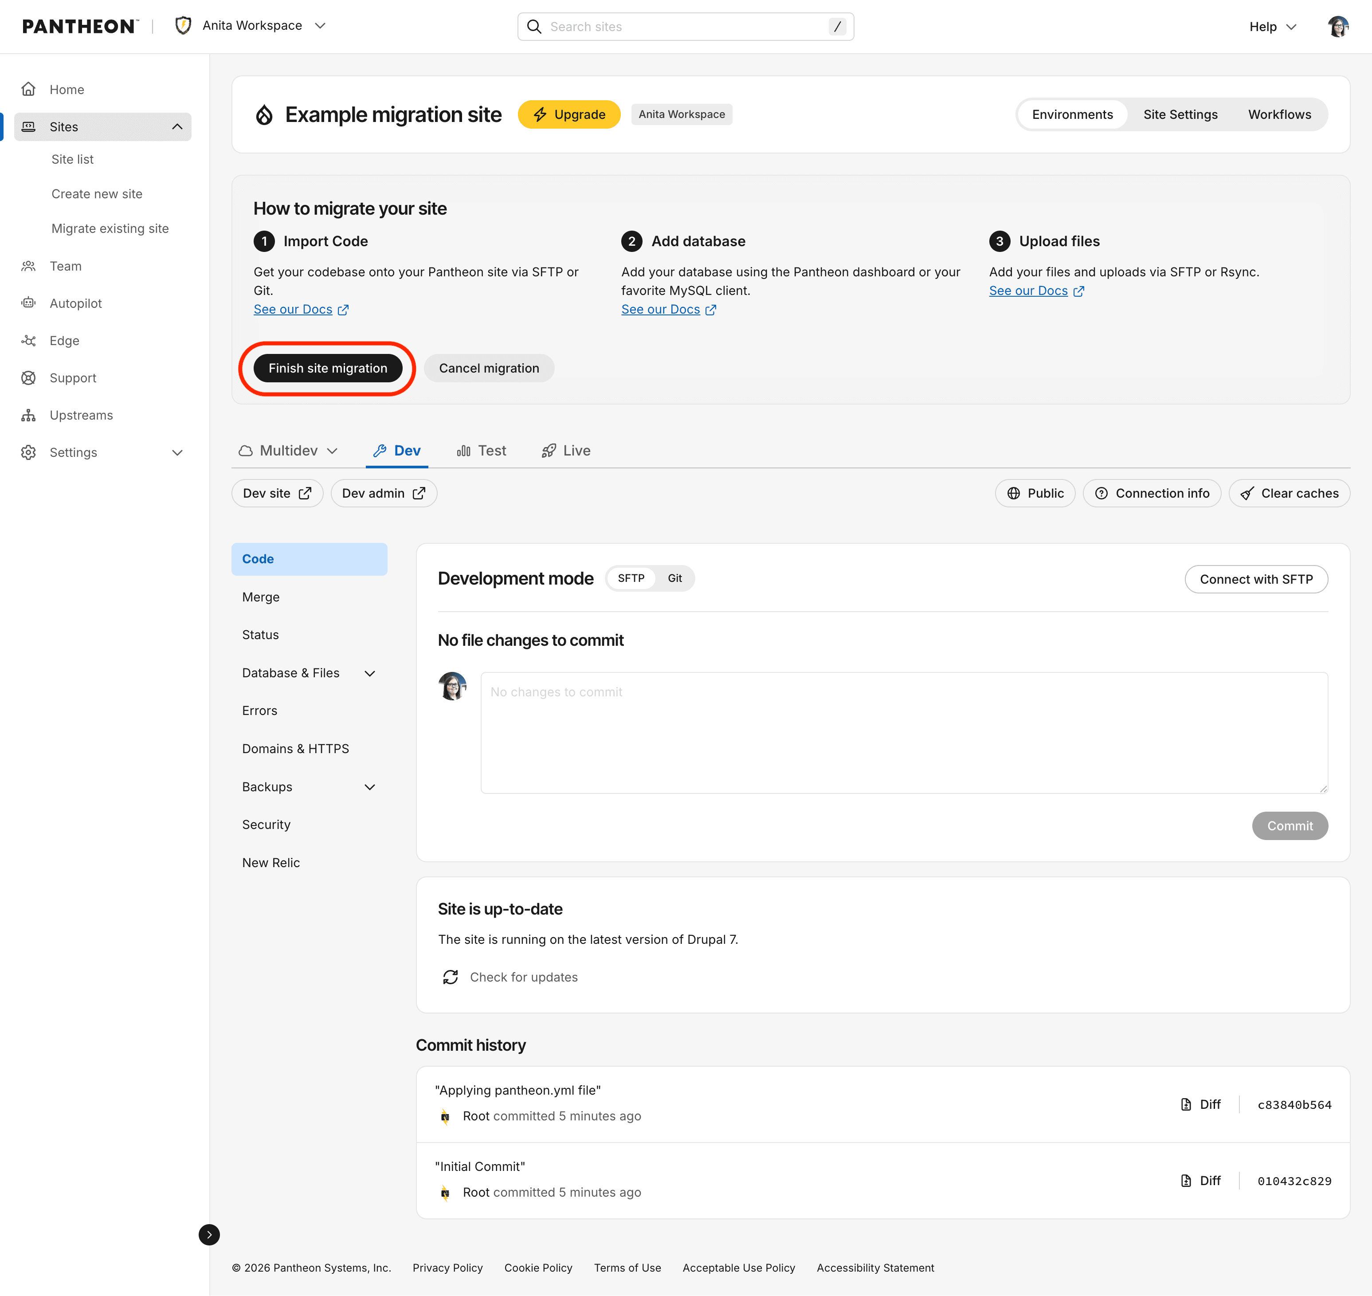This screenshot has height=1296, width=1372.
Task: Click the Anita Workspace tag
Action: pyautogui.click(x=681, y=114)
